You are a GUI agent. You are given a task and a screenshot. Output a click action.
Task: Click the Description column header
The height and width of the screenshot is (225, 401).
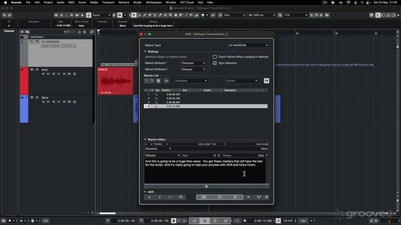244,90
